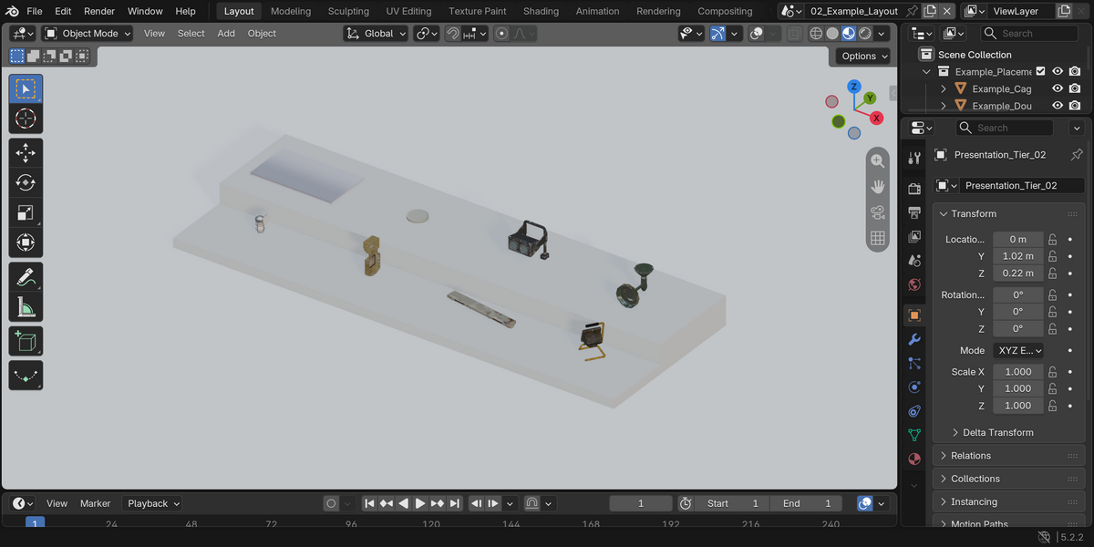
Task: Click the play animation button
Action: (420, 503)
